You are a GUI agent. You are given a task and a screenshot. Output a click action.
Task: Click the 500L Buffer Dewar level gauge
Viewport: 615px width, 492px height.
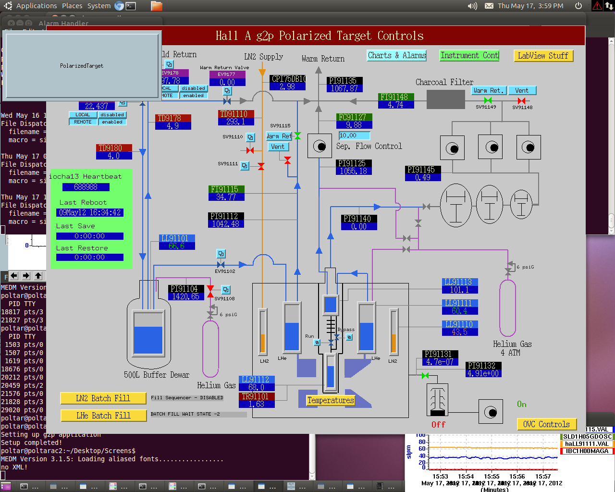click(148, 334)
